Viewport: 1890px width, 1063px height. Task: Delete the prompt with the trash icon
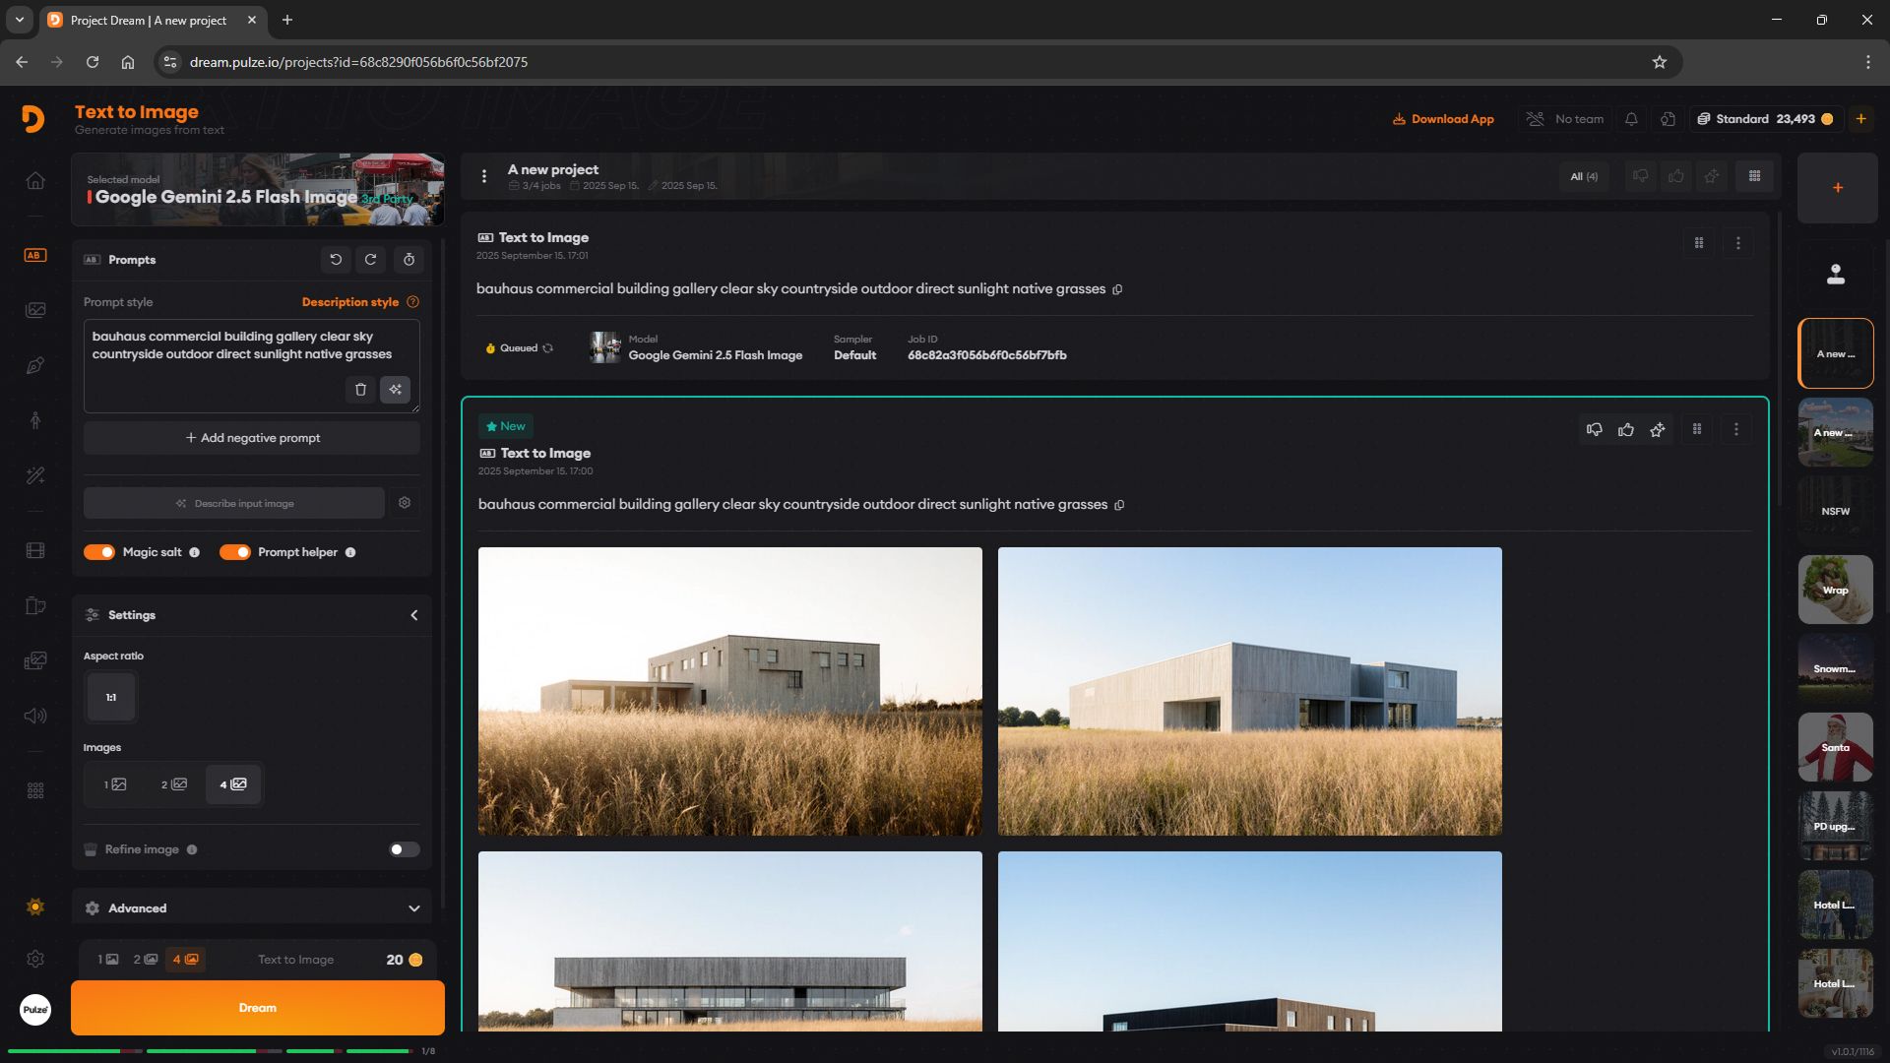360,390
